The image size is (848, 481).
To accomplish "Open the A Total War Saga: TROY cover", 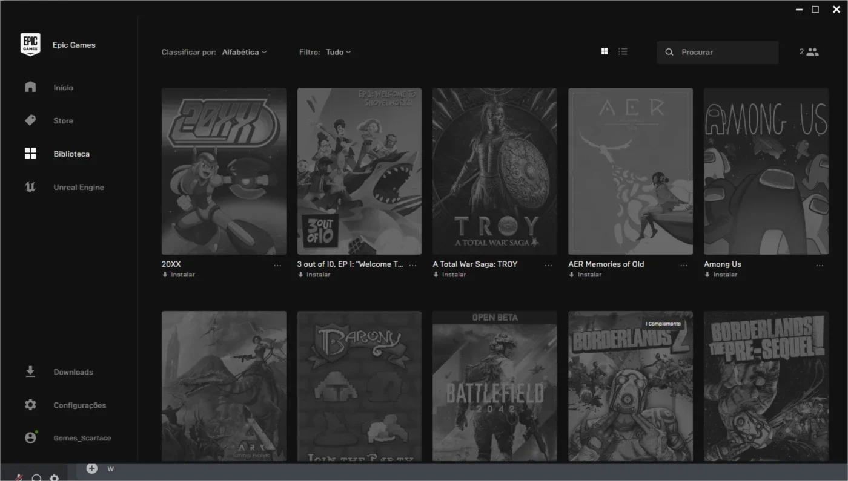I will click(495, 171).
